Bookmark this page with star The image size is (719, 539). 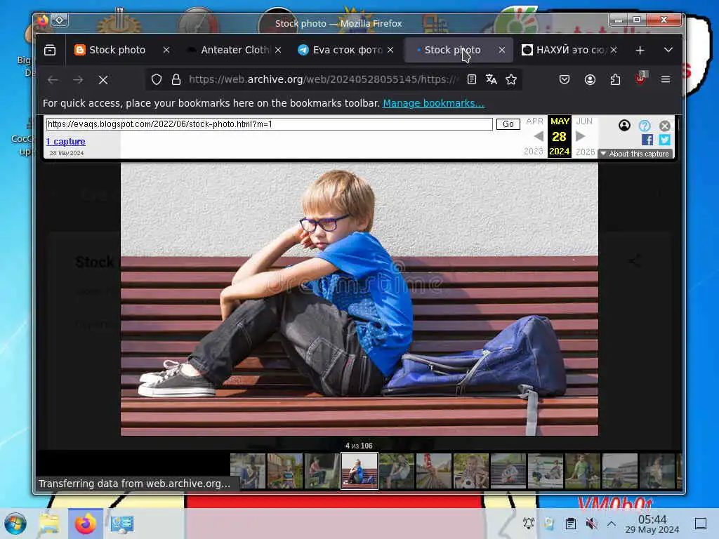click(x=511, y=79)
